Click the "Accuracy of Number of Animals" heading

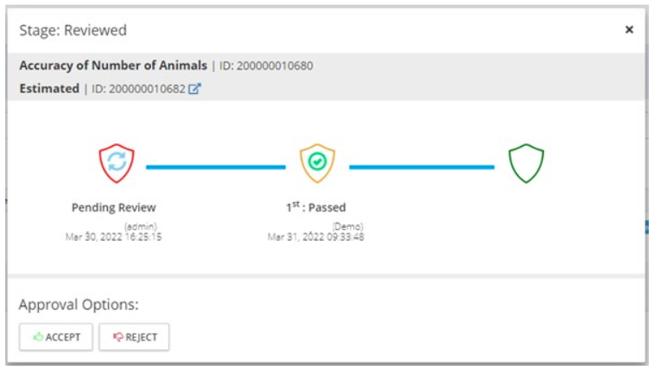(113, 66)
